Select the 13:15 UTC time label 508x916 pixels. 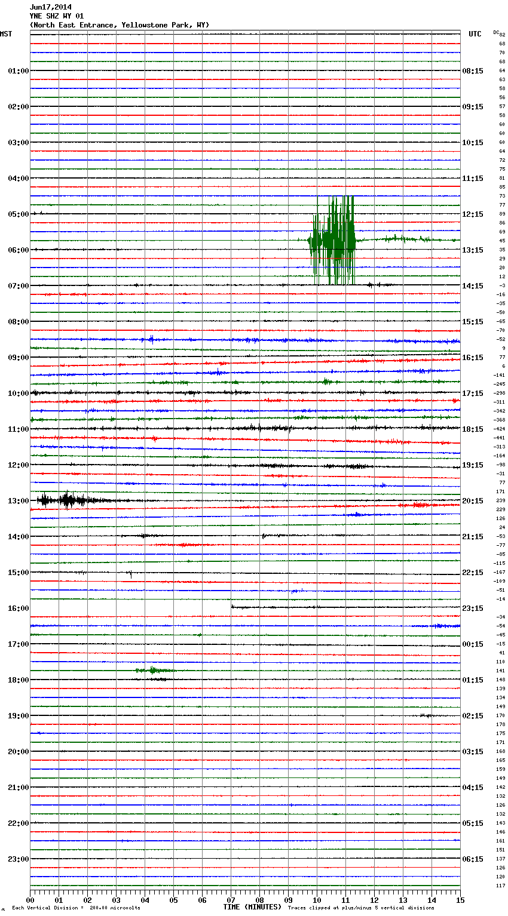pos(473,250)
